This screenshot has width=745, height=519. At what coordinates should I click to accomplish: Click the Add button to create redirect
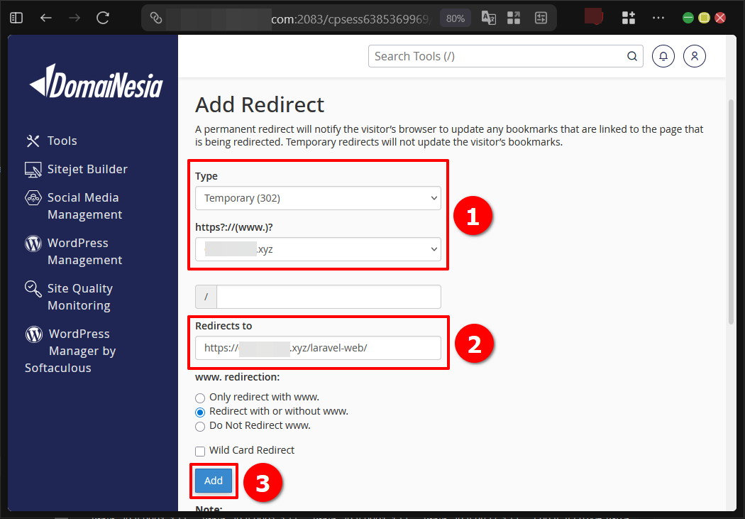tap(213, 481)
